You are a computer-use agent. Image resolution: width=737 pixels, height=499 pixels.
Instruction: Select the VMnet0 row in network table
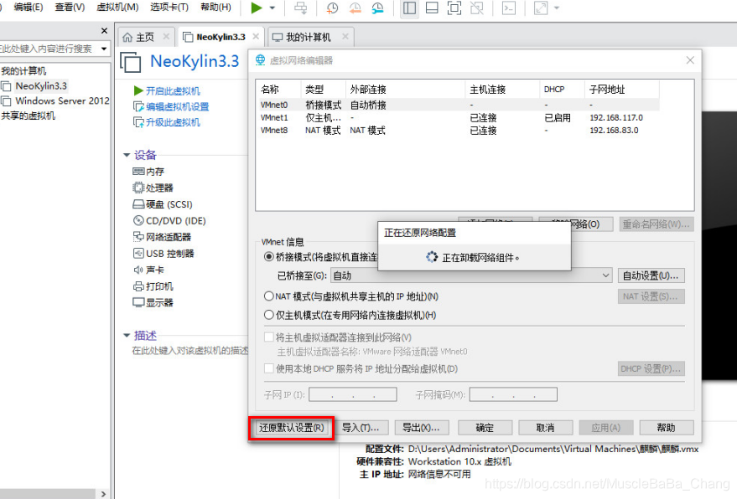pyautogui.click(x=459, y=105)
